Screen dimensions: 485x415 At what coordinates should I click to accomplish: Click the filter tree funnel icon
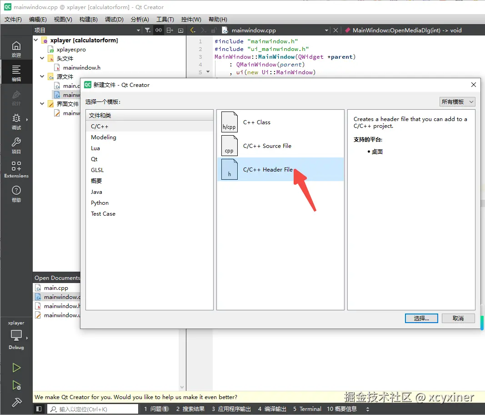(x=148, y=30)
